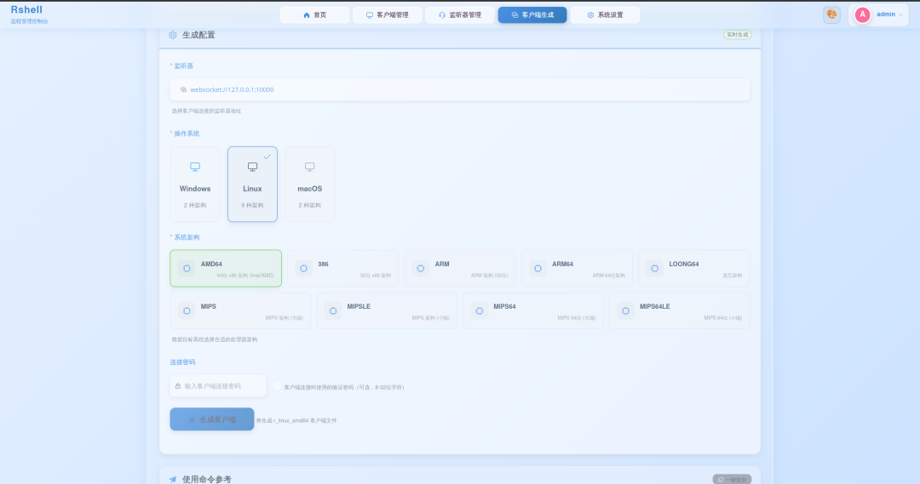Screen dimensions: 920x484
Task: Focus the 输入客户端连接密码 password field
Action: point(218,386)
